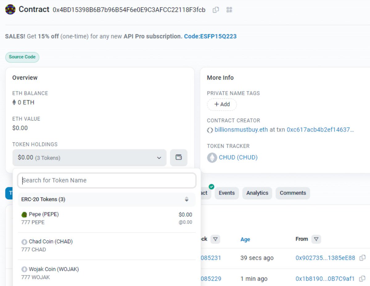Focus the Search for Token Name field
This screenshot has height=286, width=370.
point(107,180)
